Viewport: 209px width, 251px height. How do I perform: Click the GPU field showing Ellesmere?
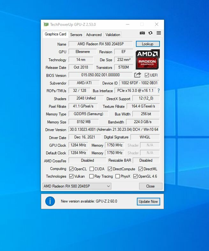coord(83,52)
